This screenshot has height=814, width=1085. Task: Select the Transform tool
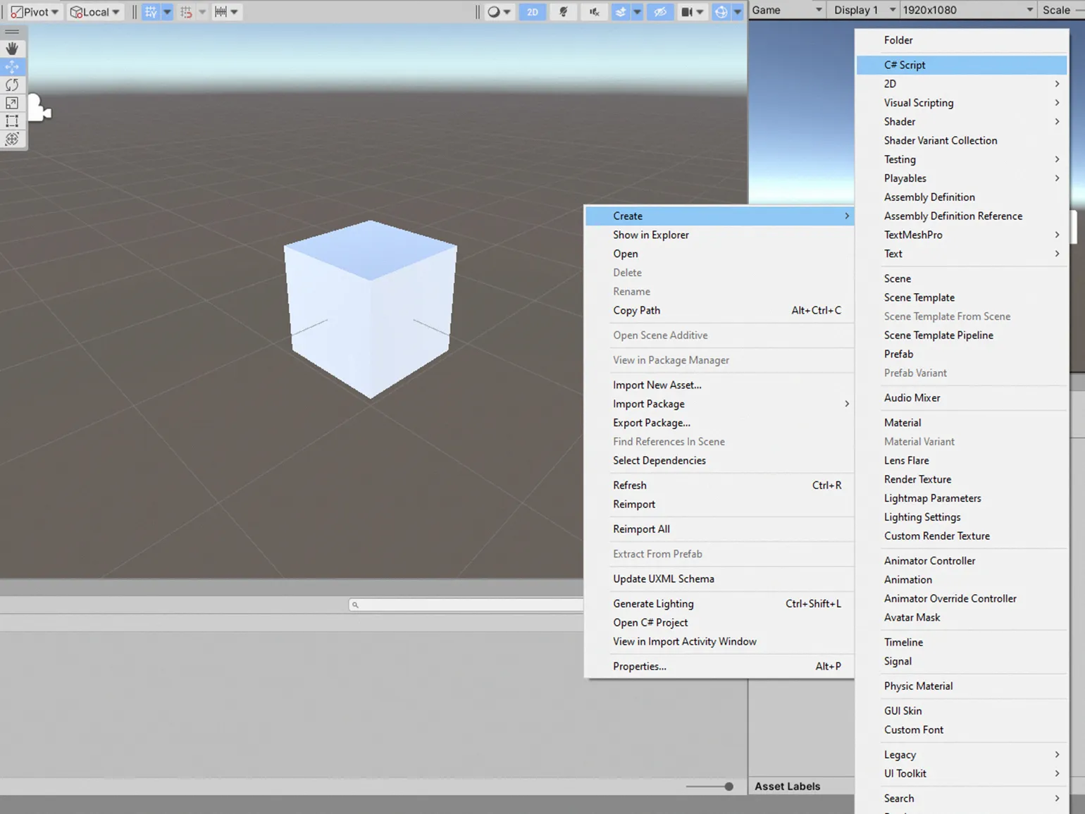click(12, 139)
